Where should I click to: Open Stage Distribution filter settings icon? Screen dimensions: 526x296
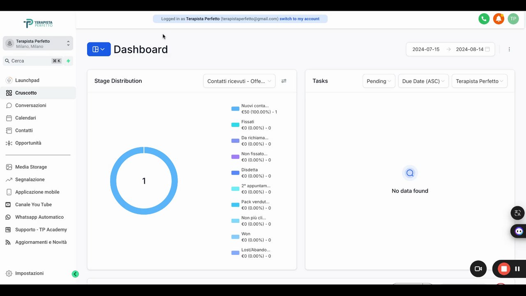click(x=284, y=81)
